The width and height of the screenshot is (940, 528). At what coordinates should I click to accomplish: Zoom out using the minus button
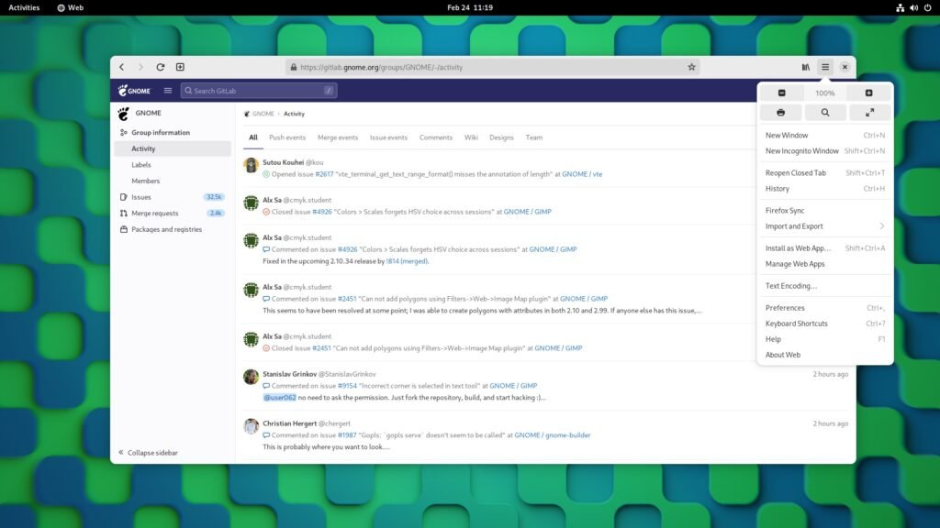point(782,93)
